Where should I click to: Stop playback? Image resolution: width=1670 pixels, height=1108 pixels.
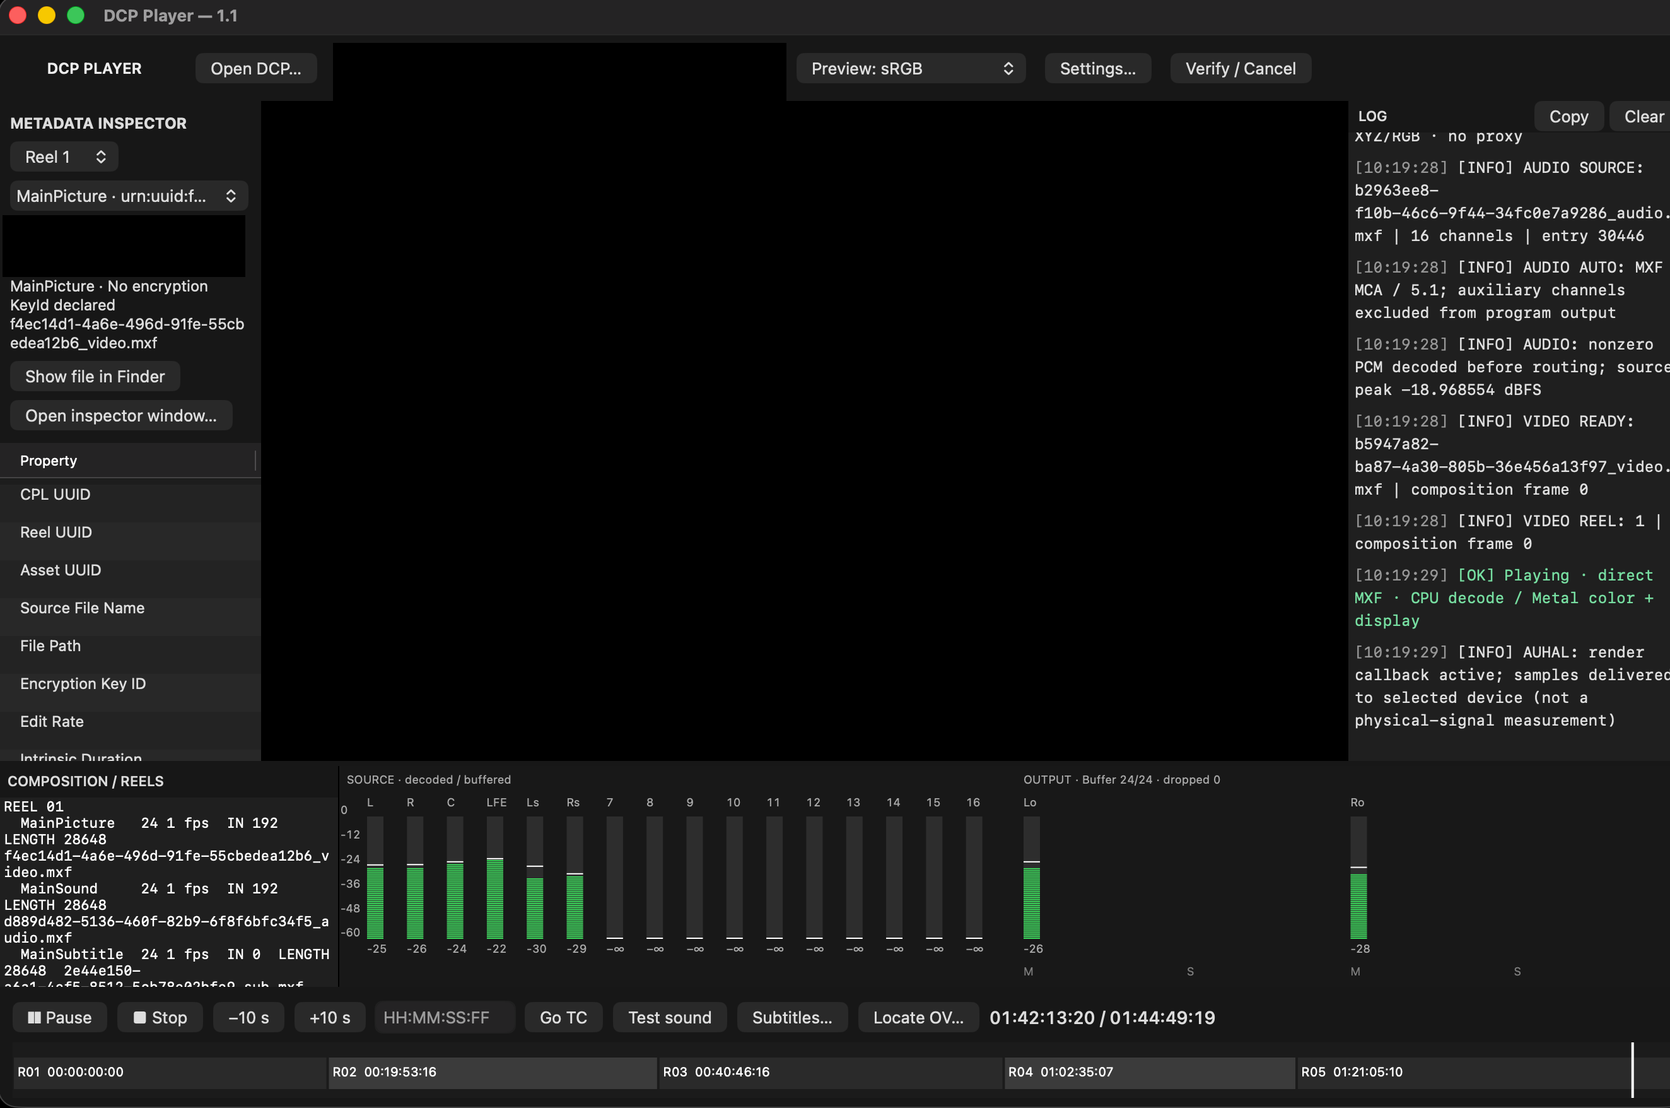tap(160, 1017)
